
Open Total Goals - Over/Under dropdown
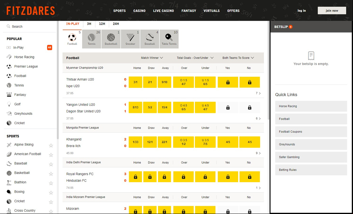tap(195, 58)
